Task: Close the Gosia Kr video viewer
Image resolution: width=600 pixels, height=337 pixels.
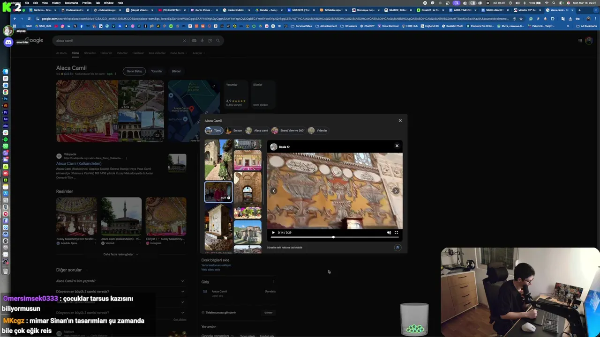Action: tap(397, 146)
